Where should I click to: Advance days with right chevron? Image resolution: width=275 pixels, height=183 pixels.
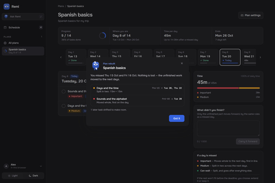[x=260, y=57]
